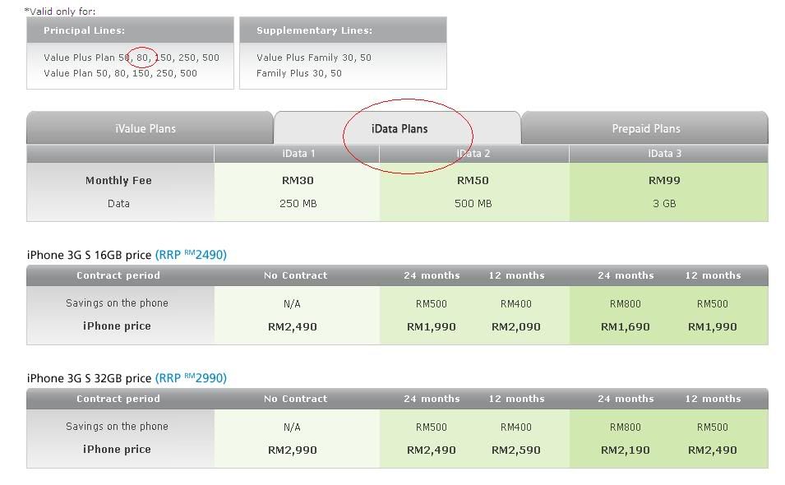This screenshot has height=485, width=785.
Task: Open the Prepaid Plans tab
Action: pos(645,129)
